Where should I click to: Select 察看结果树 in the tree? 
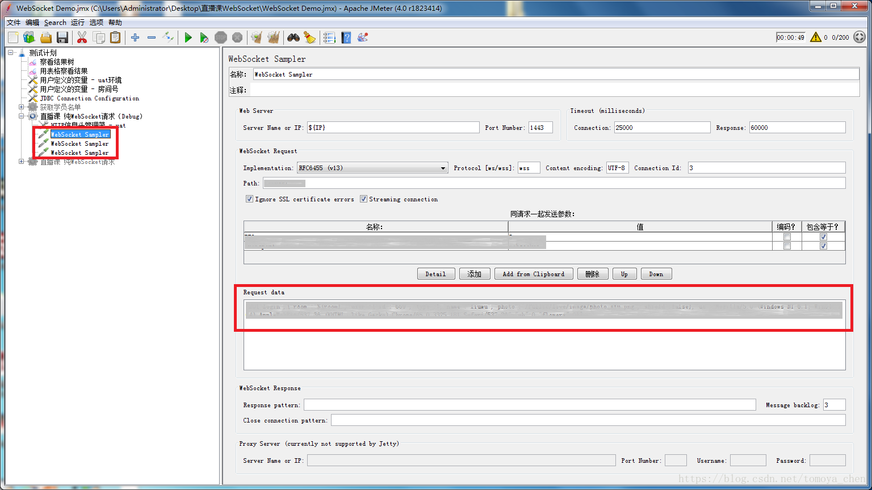click(57, 62)
